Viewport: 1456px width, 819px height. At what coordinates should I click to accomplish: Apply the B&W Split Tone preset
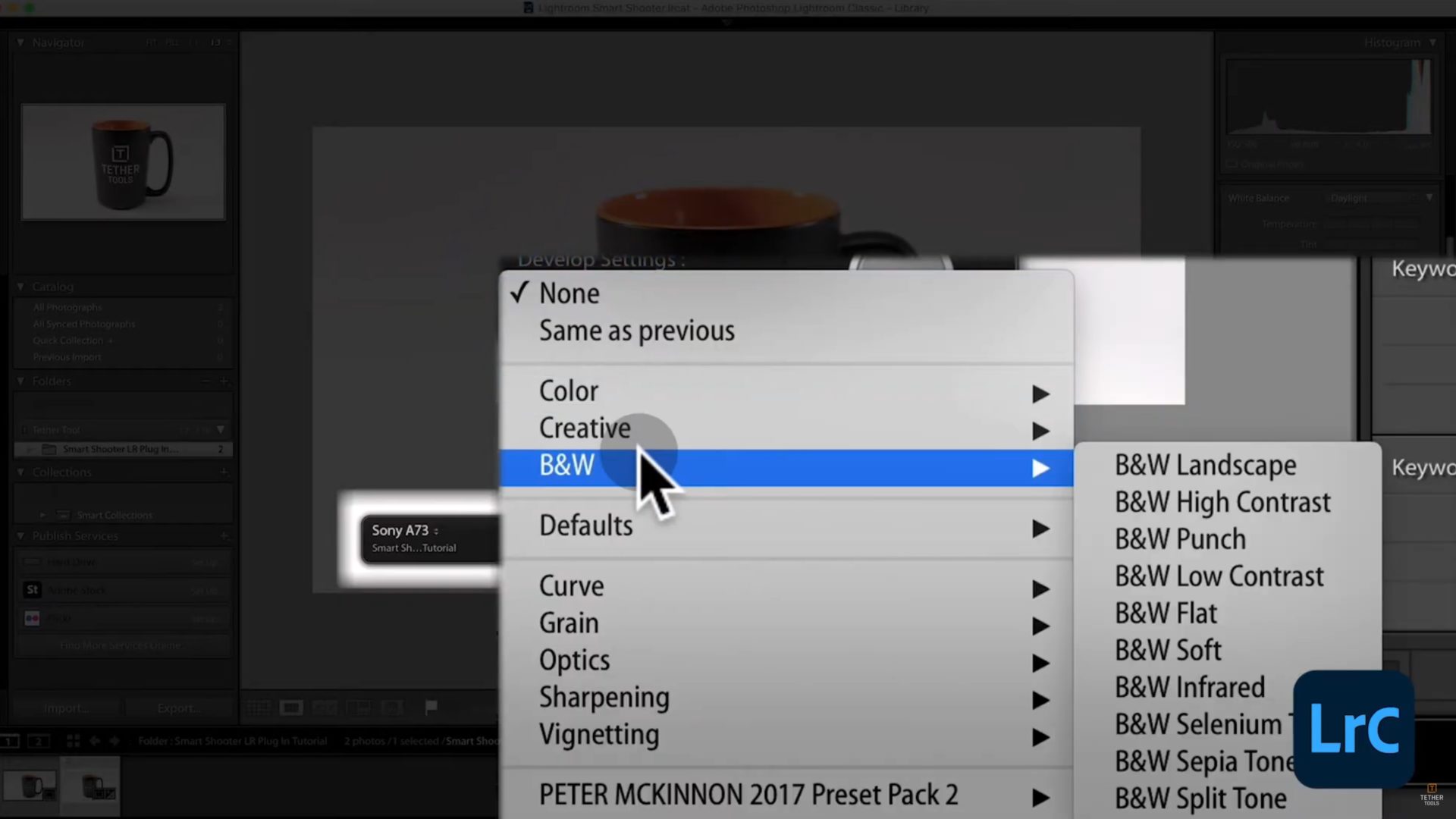tap(1200, 799)
